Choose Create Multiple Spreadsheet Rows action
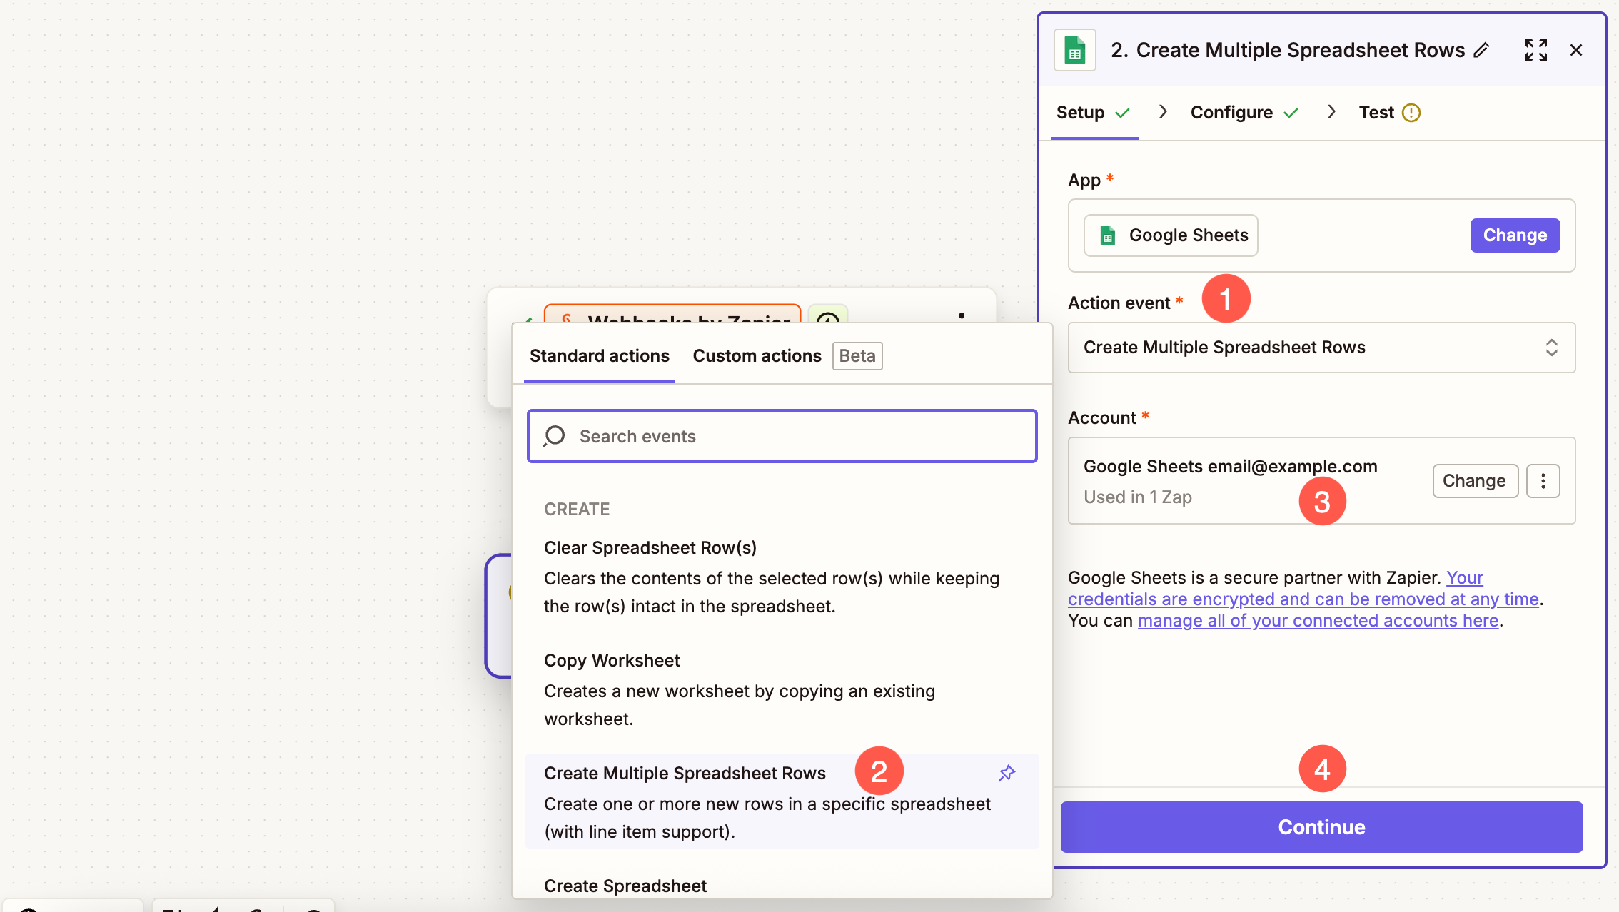Viewport: 1619px width, 912px height. pyautogui.click(x=782, y=802)
